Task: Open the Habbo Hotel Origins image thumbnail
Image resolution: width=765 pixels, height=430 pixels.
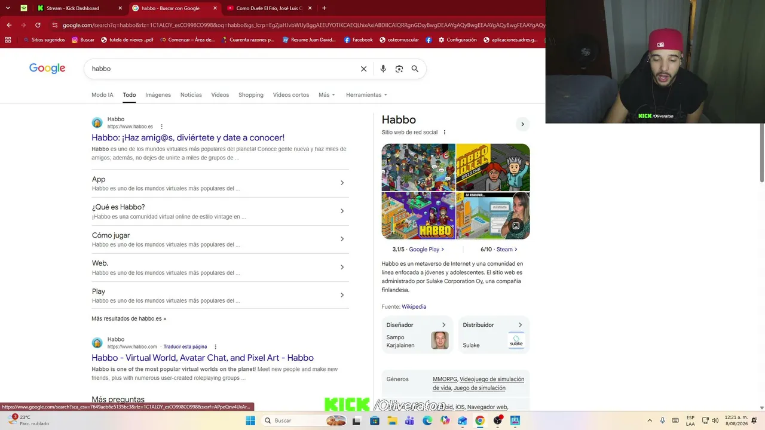Action: coord(493,167)
